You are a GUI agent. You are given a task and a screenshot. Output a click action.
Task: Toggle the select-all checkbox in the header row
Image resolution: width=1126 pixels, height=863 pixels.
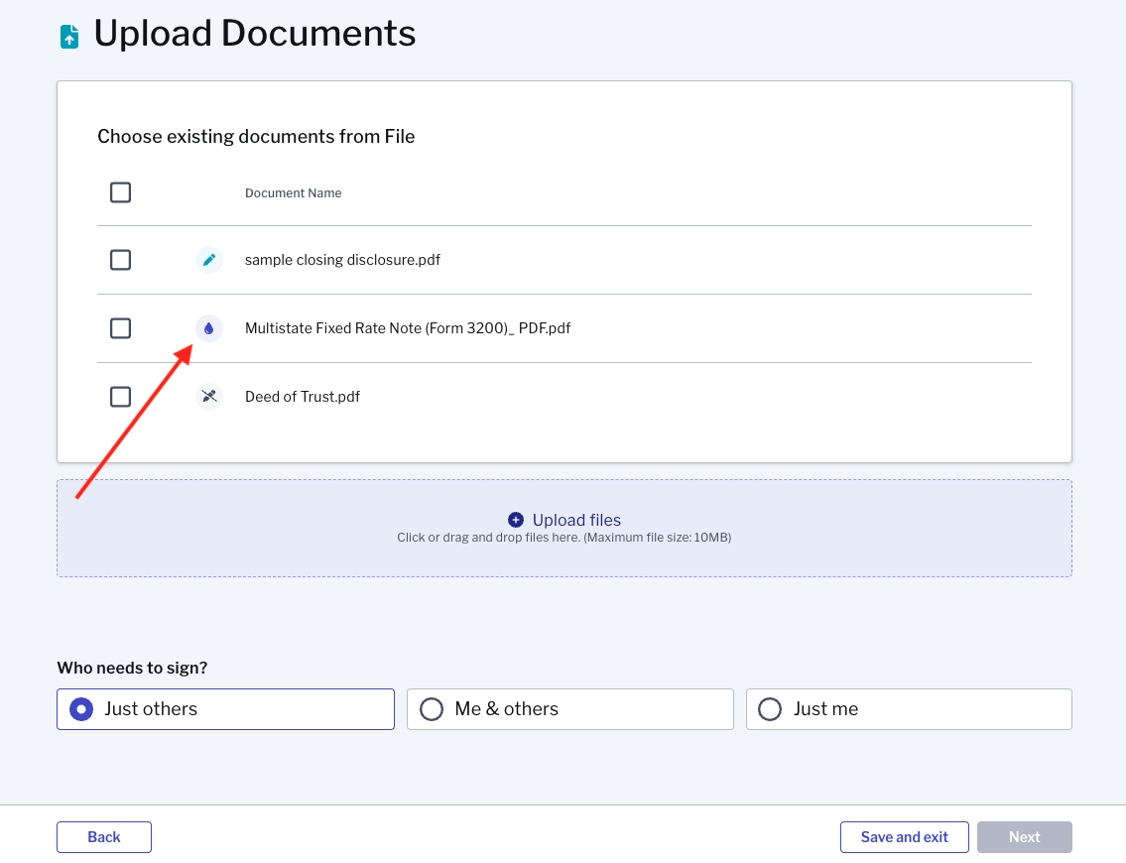click(120, 192)
